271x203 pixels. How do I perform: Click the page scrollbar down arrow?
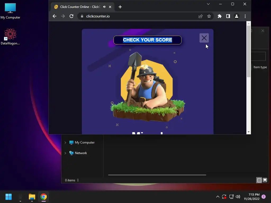pyautogui.click(x=249, y=132)
